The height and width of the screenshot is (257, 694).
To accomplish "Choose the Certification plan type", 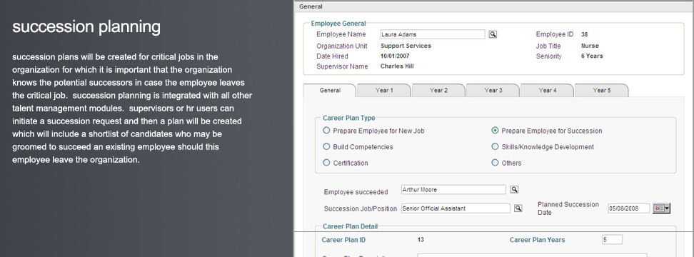I will pos(326,162).
